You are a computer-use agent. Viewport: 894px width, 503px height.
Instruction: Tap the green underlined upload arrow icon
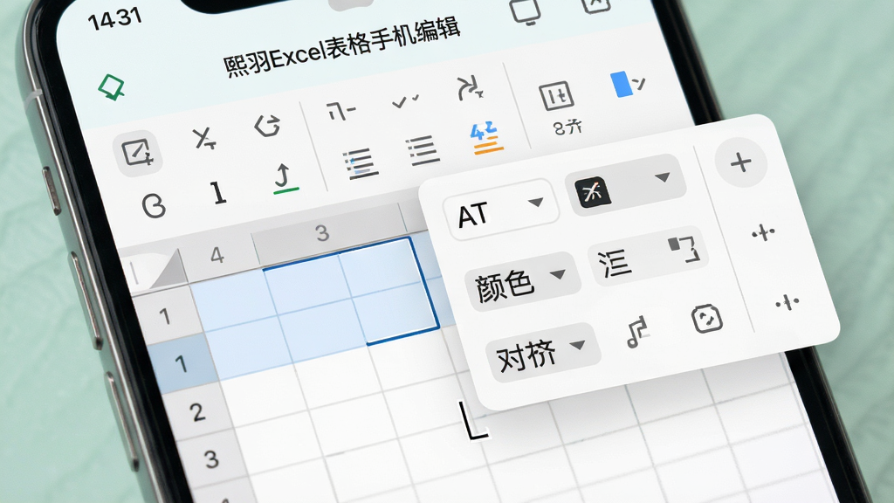(285, 178)
